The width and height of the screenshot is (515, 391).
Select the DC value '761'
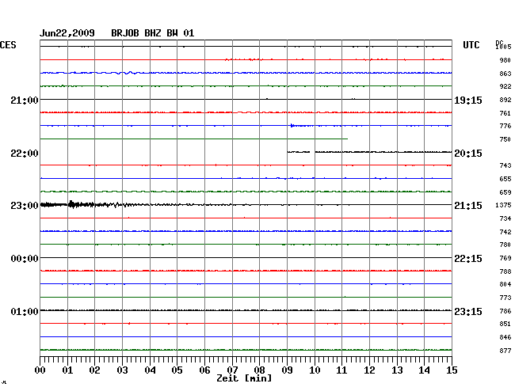click(x=505, y=113)
